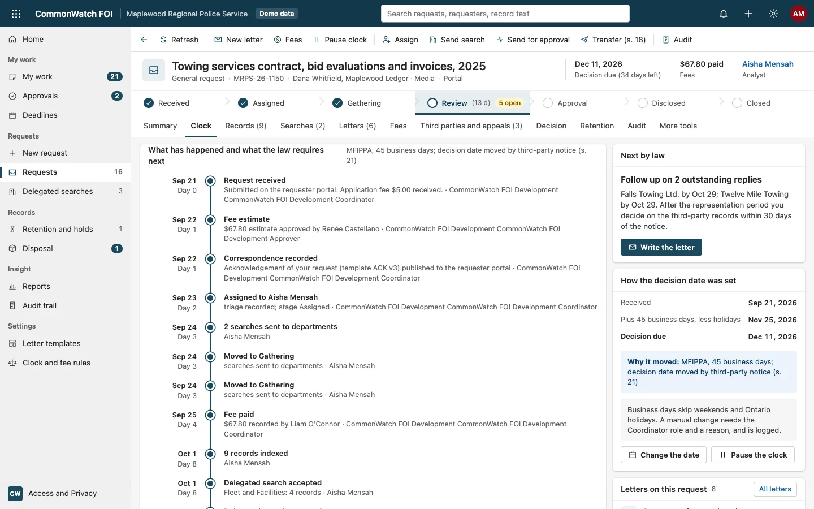View Deadlines page
Screen dimensions: 814x509
(66, 115)
